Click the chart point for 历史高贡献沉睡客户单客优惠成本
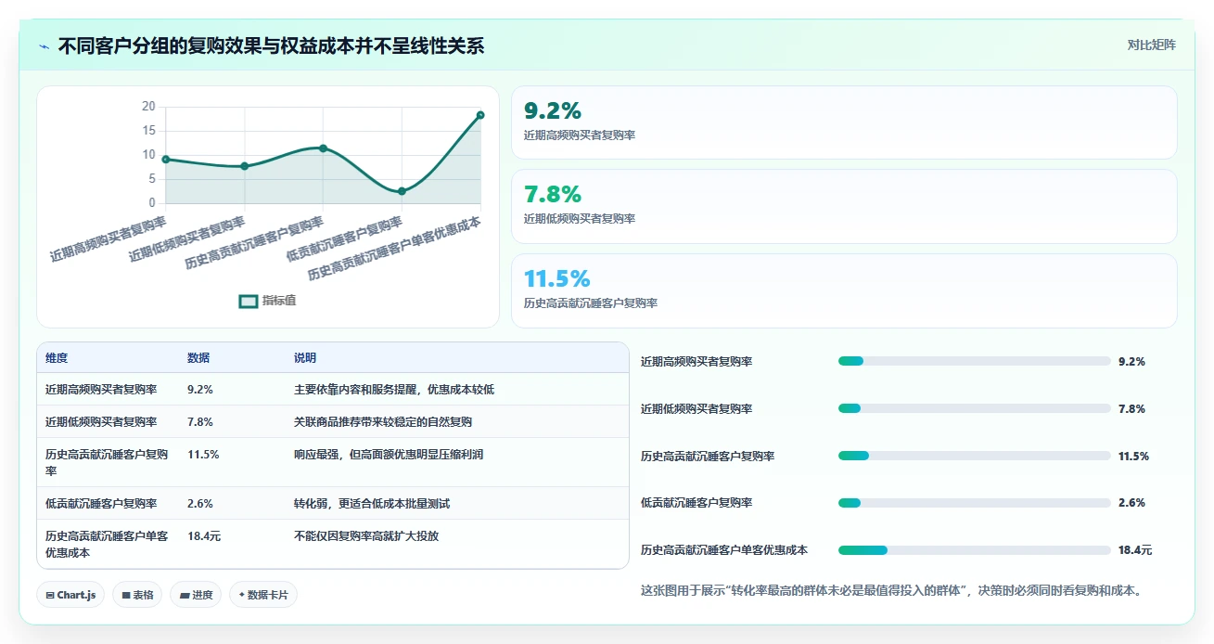1214x644 pixels. [x=480, y=115]
